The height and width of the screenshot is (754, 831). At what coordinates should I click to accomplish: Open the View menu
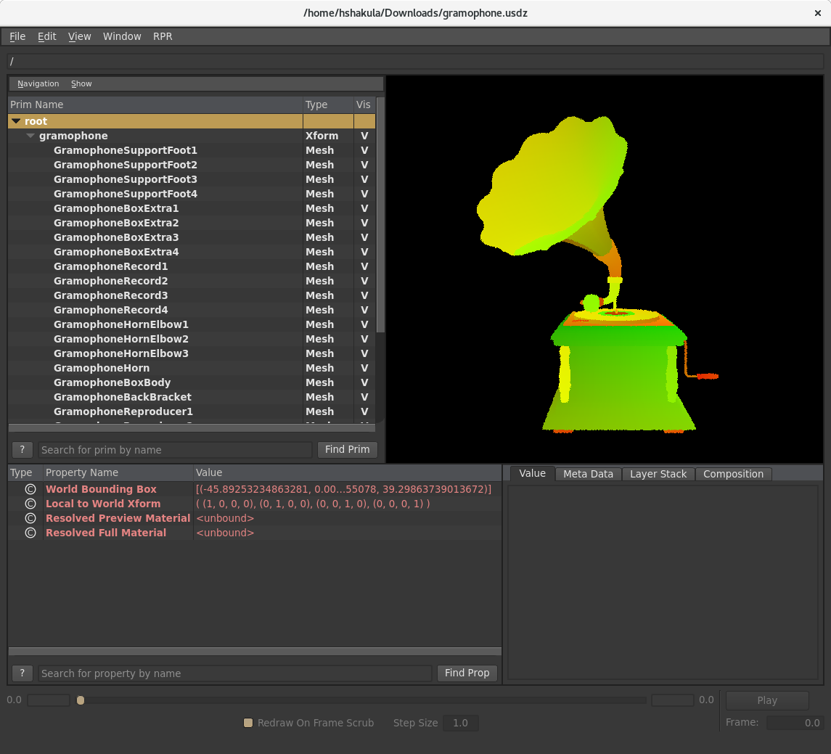80,36
